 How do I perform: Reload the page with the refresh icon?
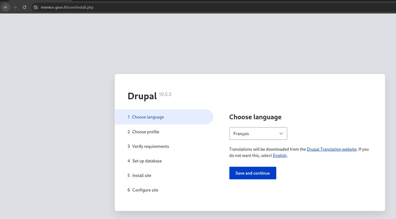coord(24,7)
